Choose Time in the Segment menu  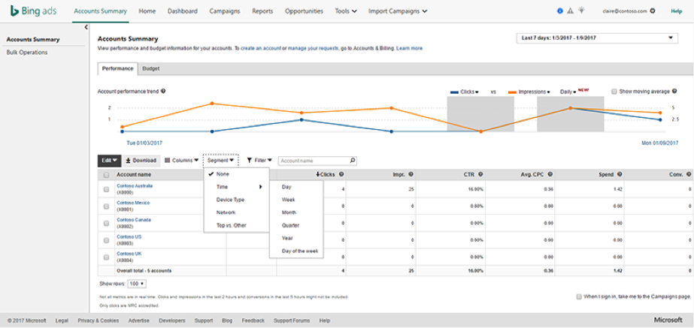point(236,187)
